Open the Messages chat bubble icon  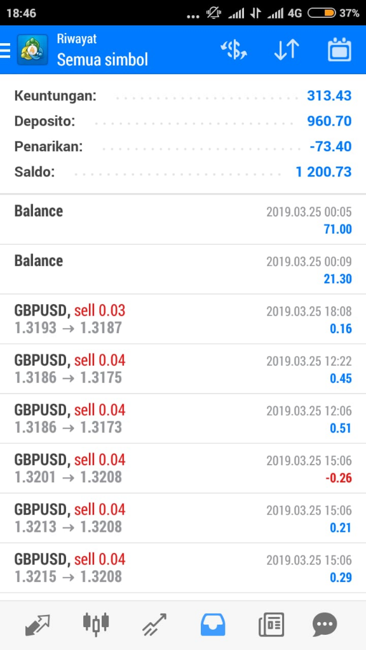click(x=325, y=624)
